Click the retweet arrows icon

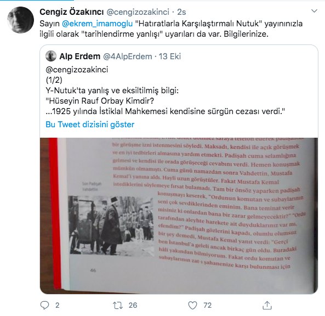pos(118,305)
